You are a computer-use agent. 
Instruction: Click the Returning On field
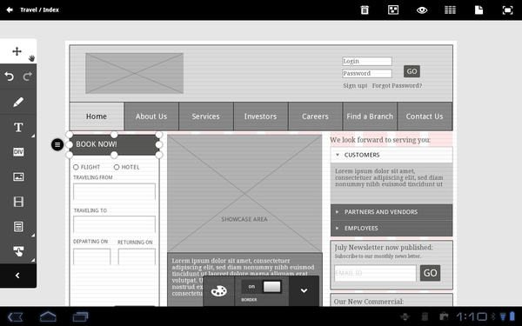click(x=137, y=256)
